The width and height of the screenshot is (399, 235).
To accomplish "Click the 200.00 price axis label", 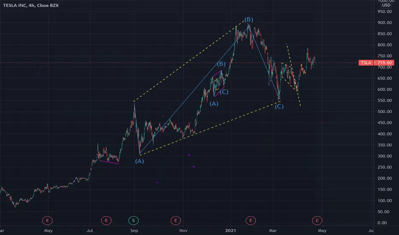I will (384, 178).
